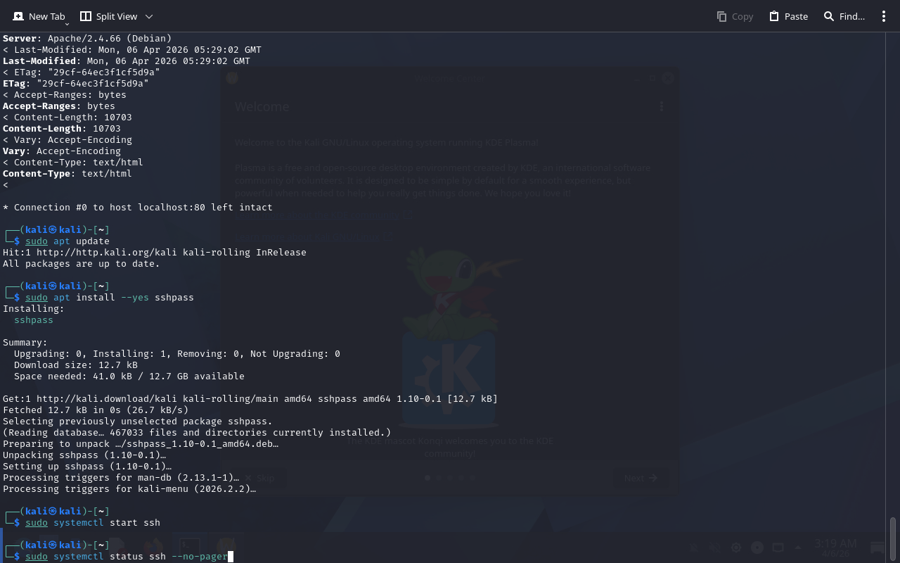Click the cursor after --no-pager
900x563 pixels.
coord(231,557)
